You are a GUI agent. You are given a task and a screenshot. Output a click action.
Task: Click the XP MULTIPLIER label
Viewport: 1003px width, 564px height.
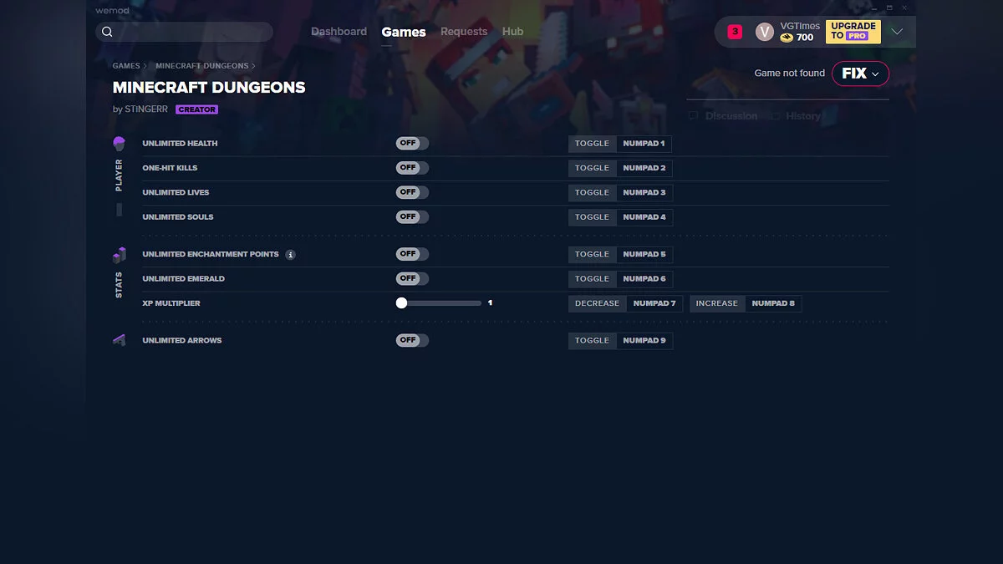coord(171,303)
